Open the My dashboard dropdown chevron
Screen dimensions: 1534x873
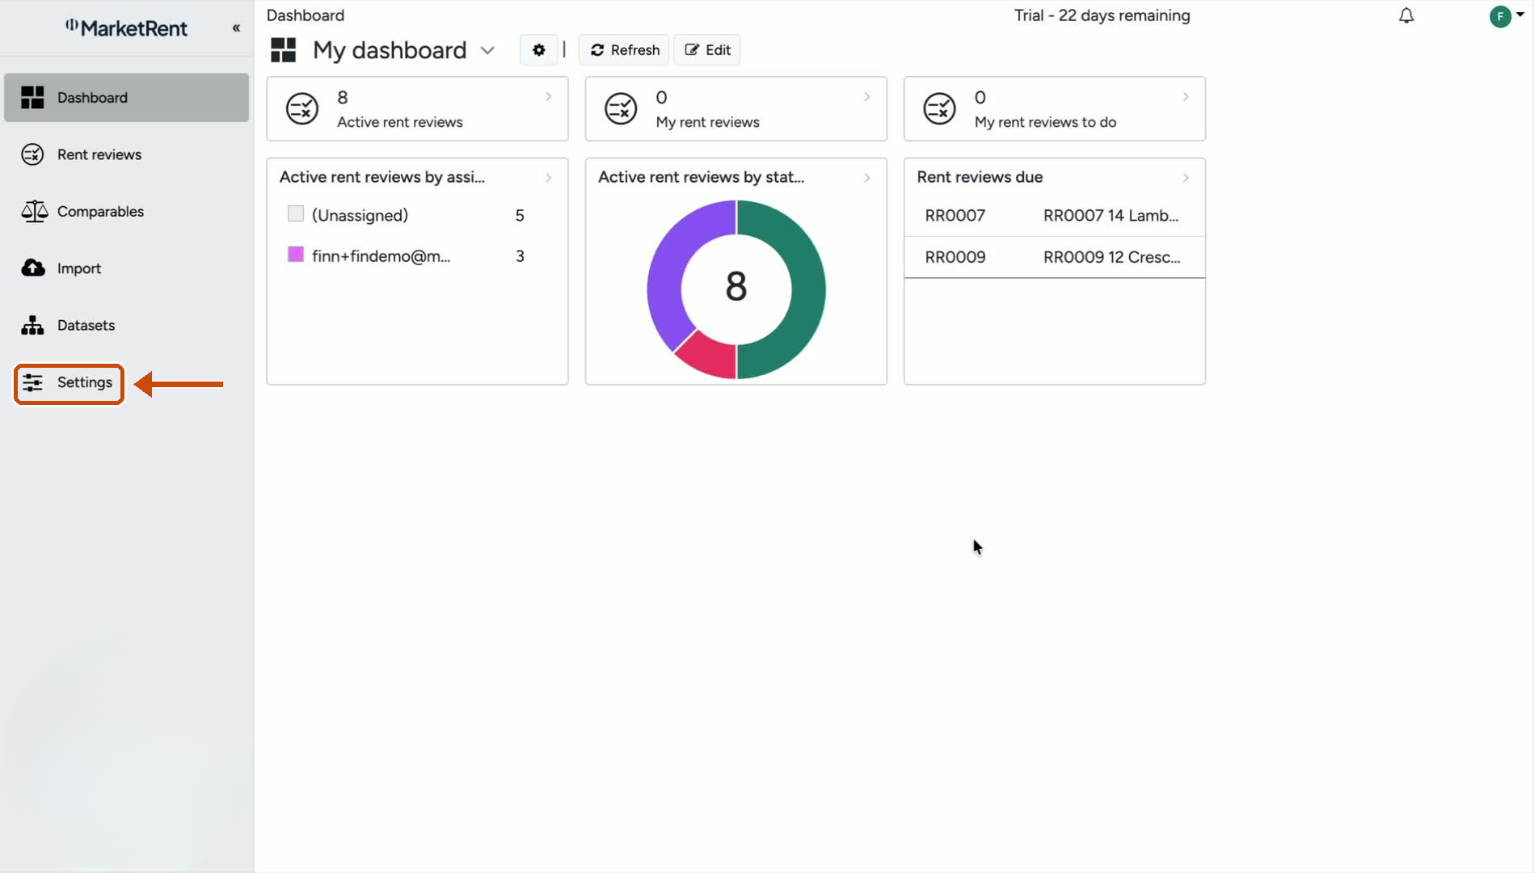(487, 50)
